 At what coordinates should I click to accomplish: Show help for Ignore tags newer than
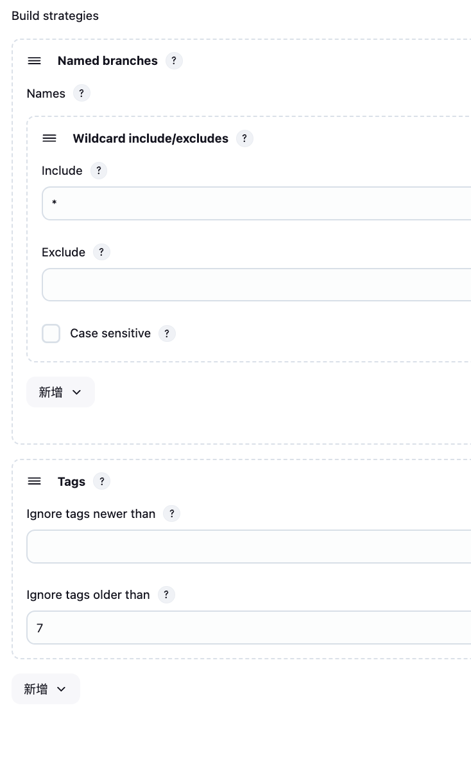pyautogui.click(x=171, y=513)
